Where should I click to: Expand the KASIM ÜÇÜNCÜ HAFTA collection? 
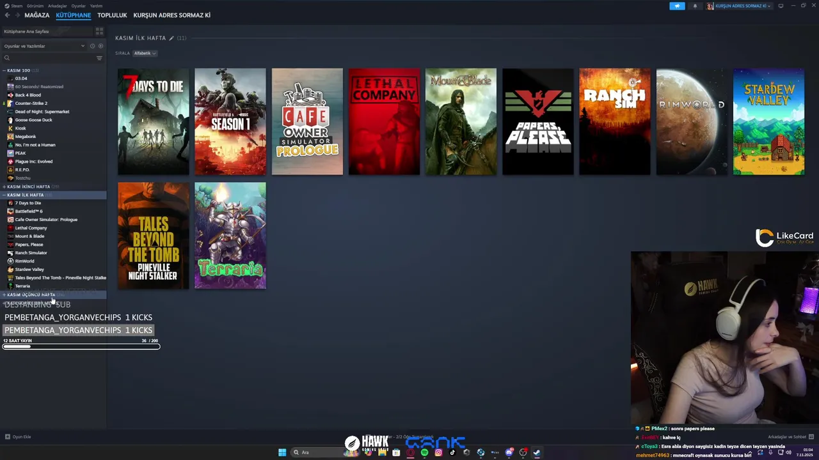pos(4,295)
